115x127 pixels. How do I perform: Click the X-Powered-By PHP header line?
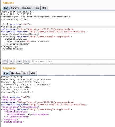coord(26,85)
